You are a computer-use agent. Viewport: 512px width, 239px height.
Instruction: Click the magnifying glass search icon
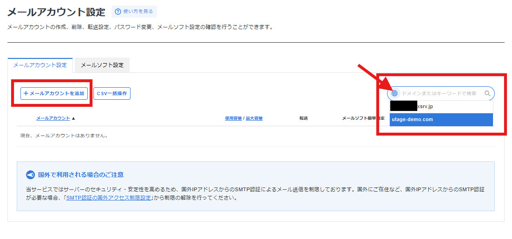click(487, 93)
